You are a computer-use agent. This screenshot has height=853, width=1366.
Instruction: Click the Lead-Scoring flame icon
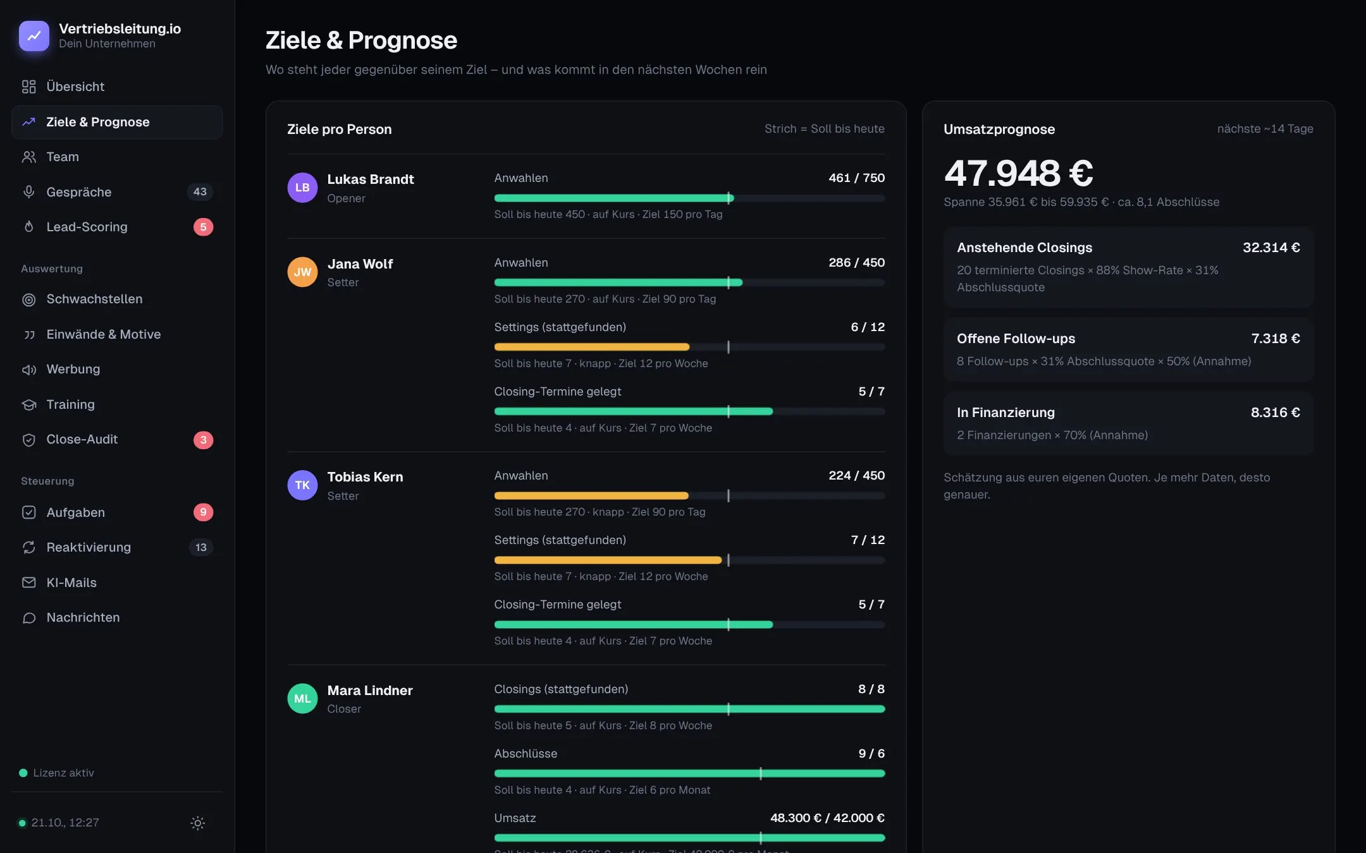tap(29, 227)
